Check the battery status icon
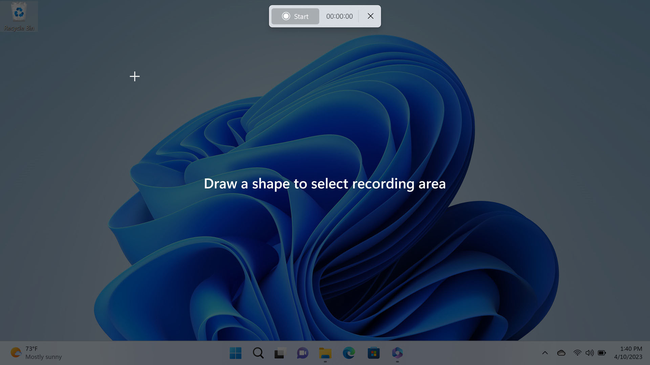 tap(602, 353)
